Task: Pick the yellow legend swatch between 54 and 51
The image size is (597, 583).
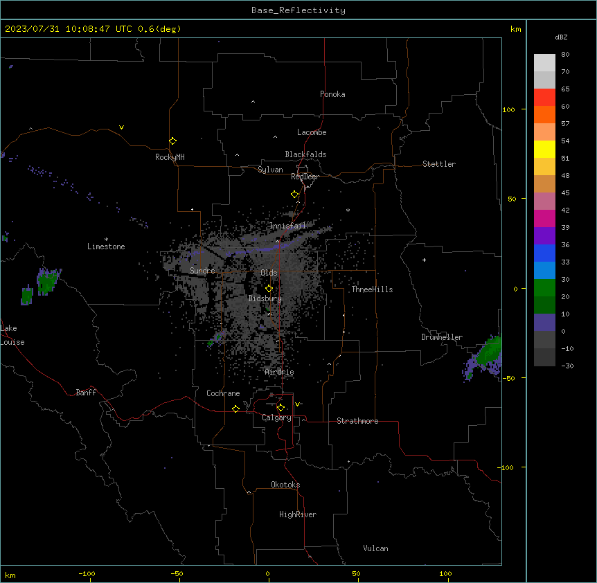Action: (x=544, y=149)
